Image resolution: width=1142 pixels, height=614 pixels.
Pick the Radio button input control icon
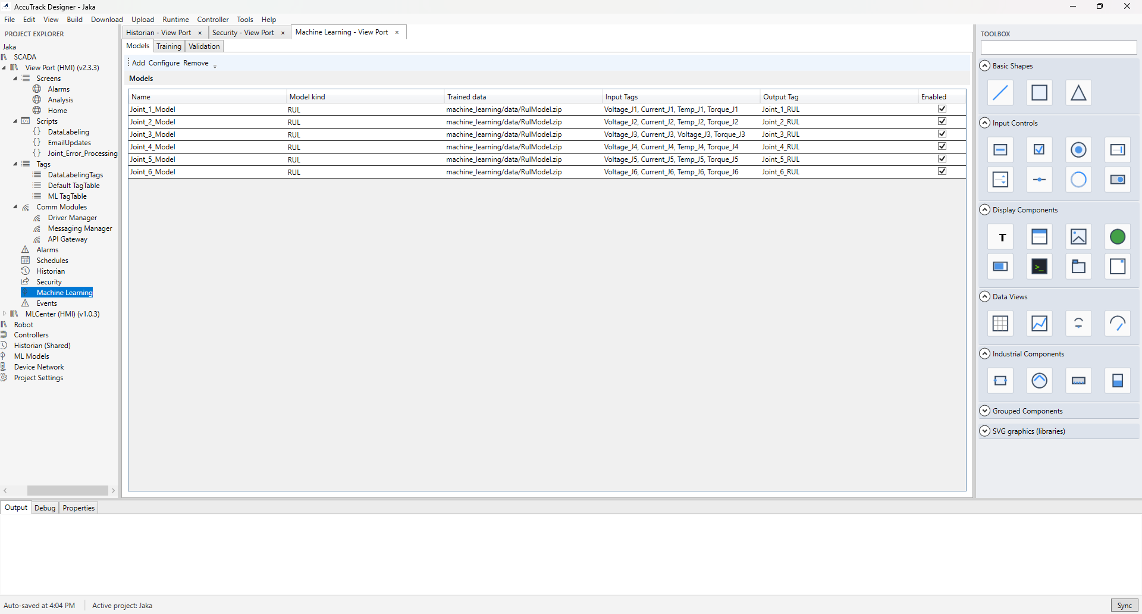click(1078, 150)
